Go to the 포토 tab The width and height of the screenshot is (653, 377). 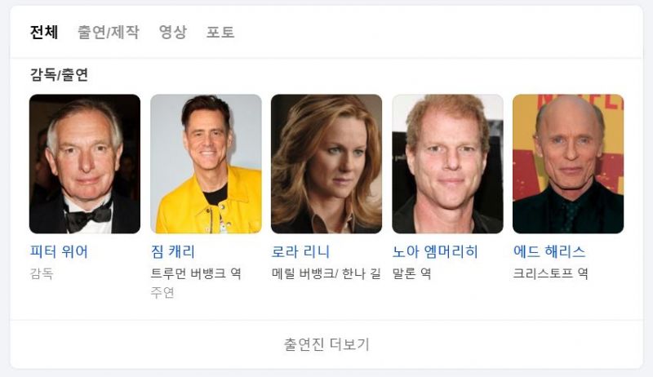coord(220,32)
